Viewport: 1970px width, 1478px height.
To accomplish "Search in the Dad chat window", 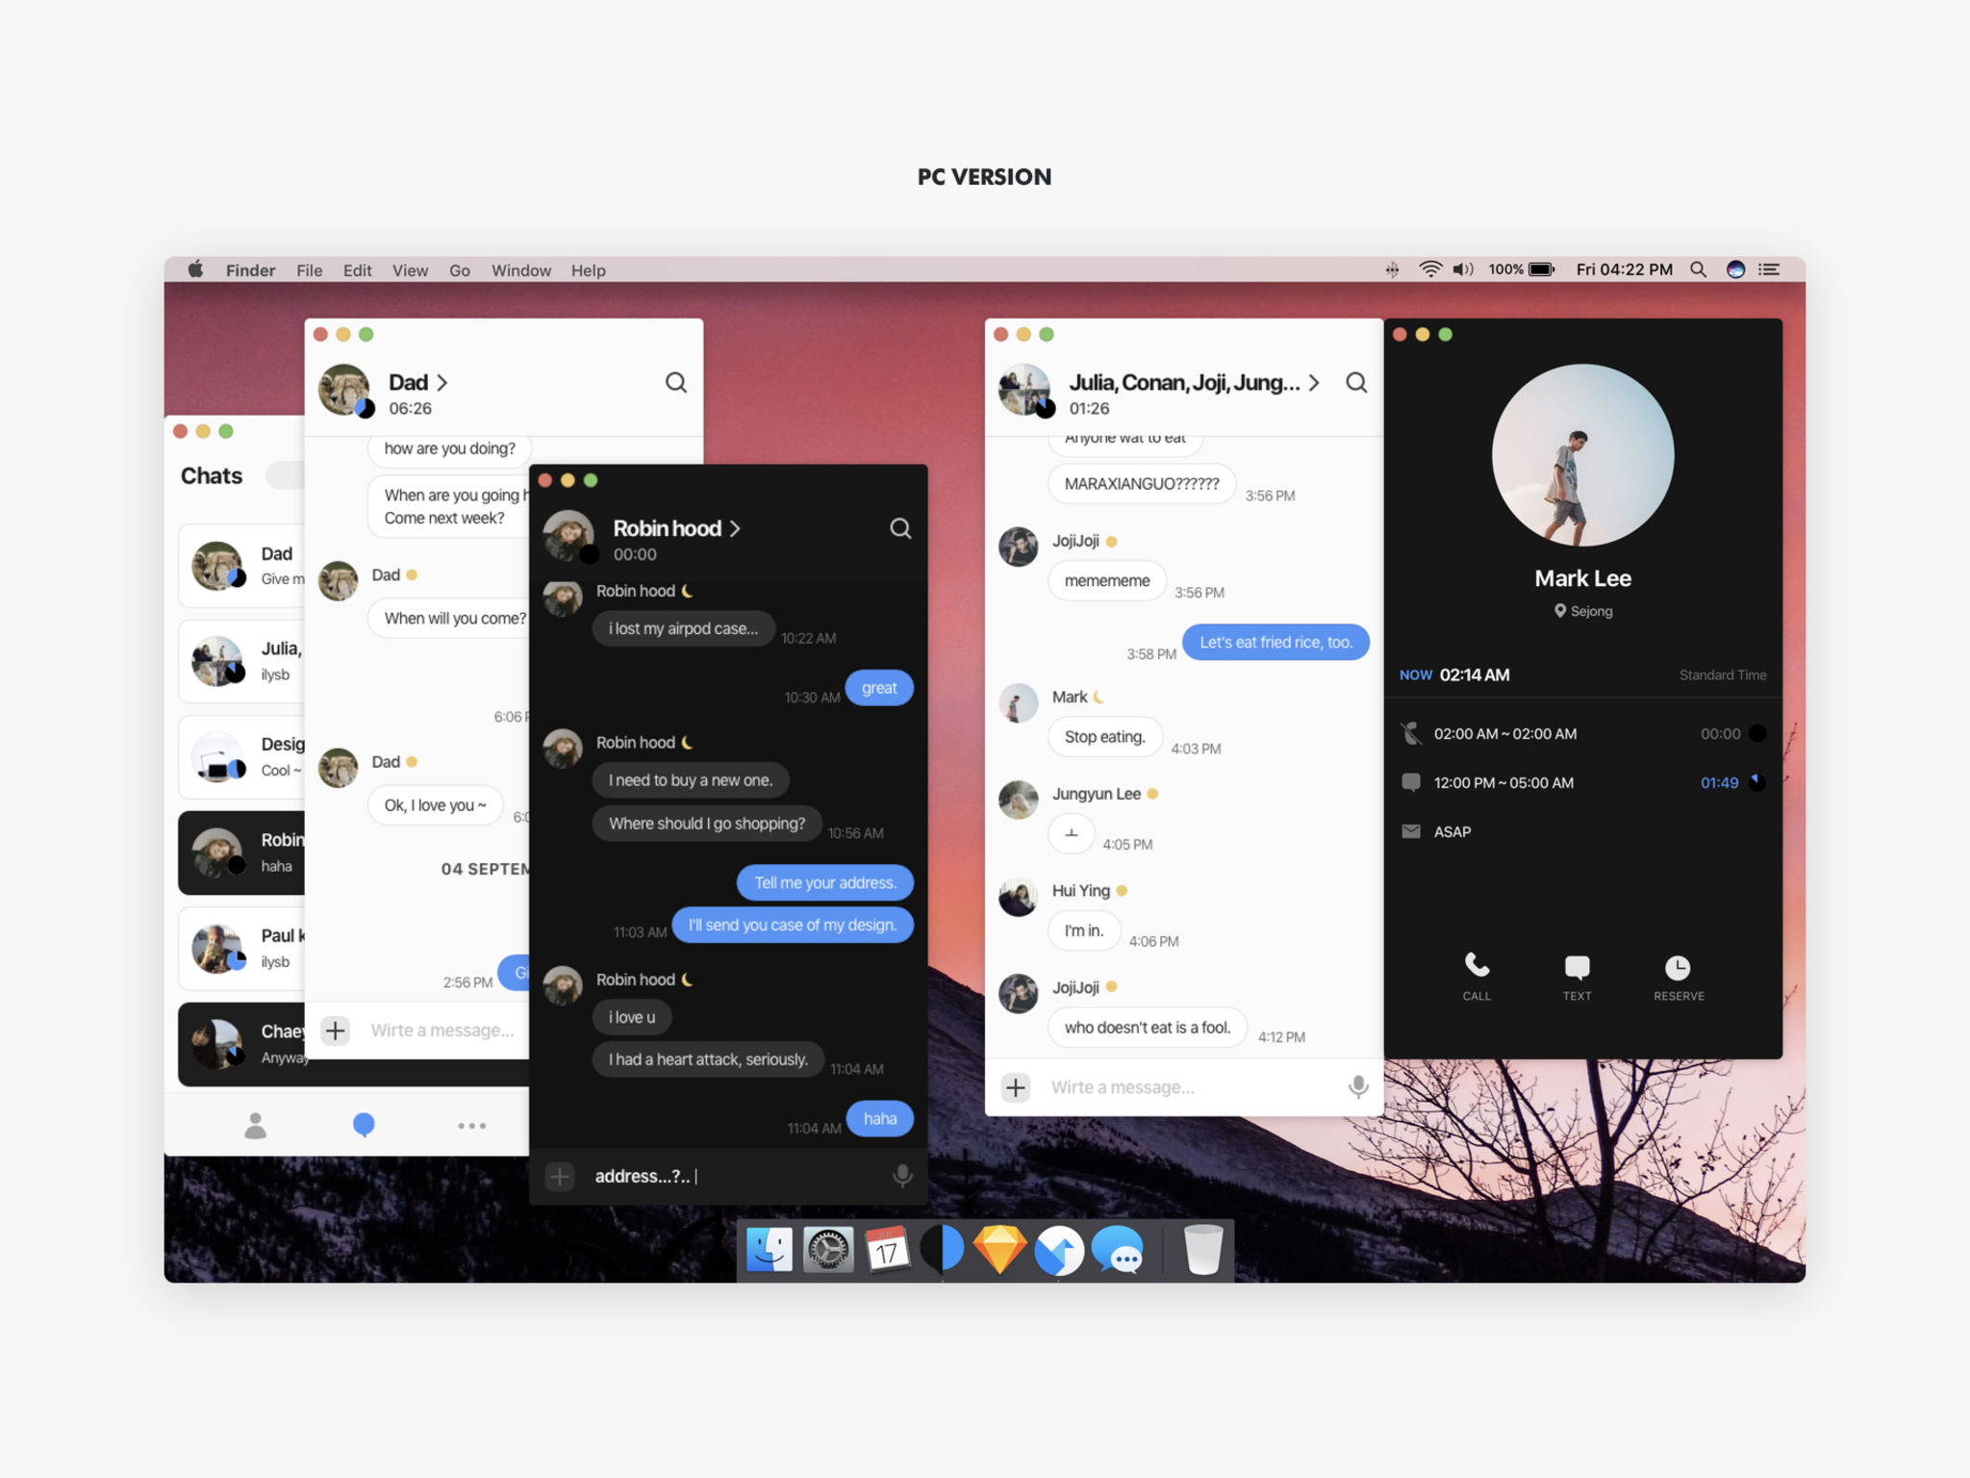I will click(676, 383).
